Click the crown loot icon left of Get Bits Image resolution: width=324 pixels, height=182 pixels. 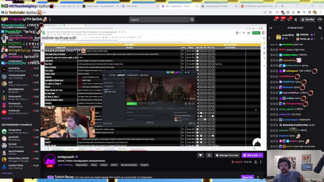coord(296,20)
